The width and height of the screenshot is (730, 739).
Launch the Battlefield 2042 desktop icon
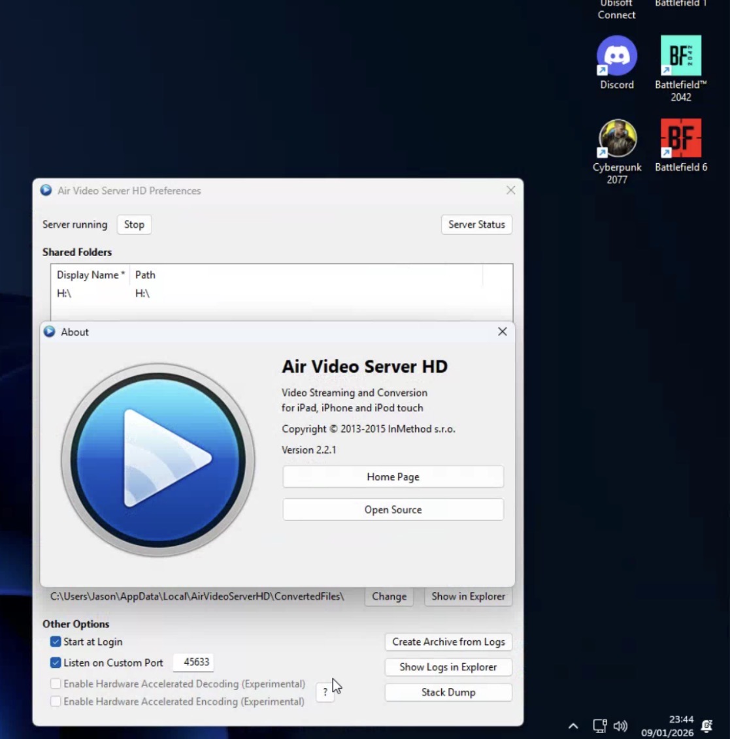[680, 69]
